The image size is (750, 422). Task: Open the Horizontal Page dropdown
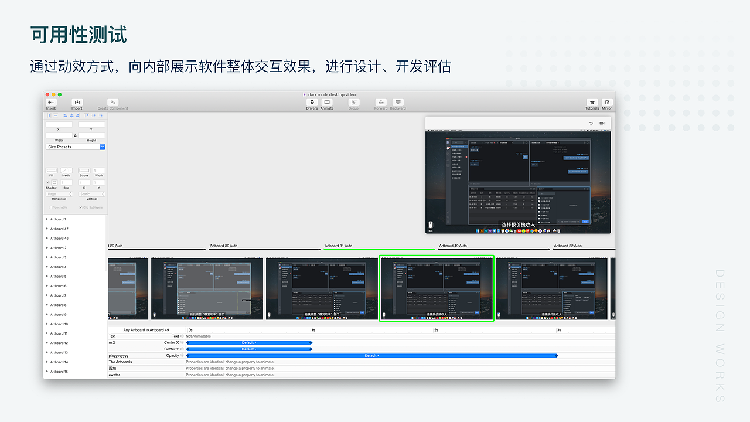tap(58, 193)
